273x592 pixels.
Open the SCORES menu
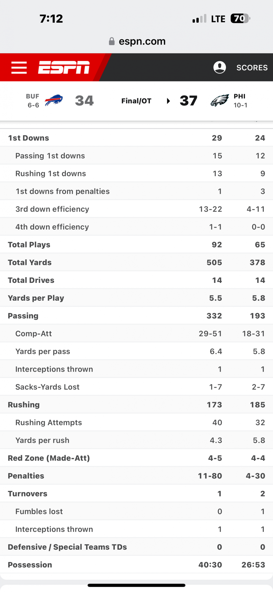coord(252,68)
